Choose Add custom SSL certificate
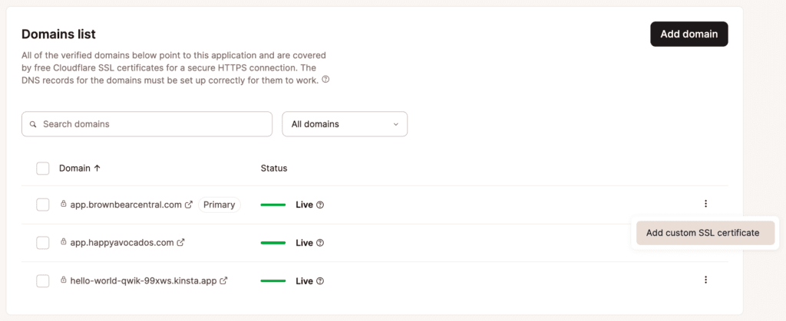The width and height of the screenshot is (786, 321). (702, 233)
